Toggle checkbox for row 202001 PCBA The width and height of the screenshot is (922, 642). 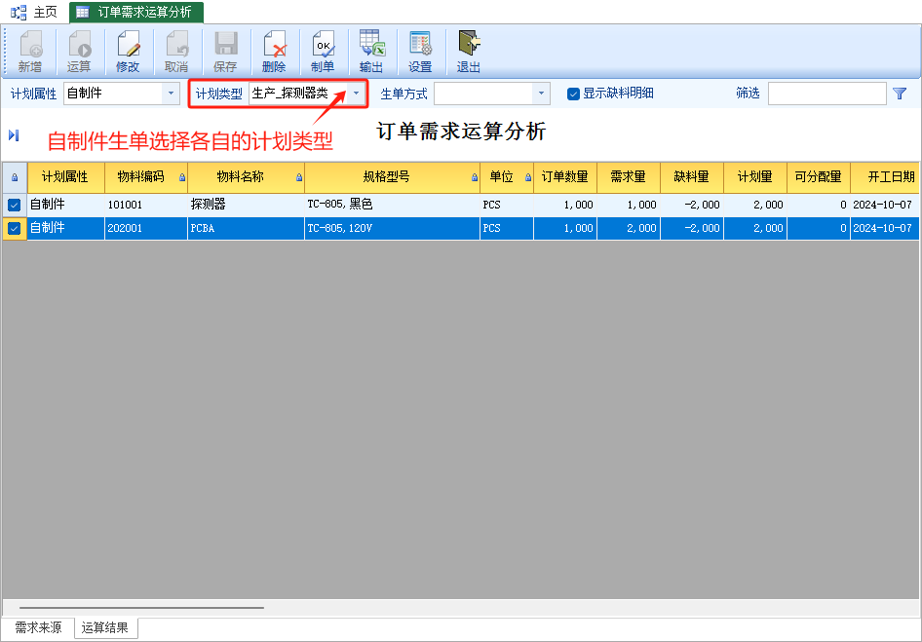(14, 228)
